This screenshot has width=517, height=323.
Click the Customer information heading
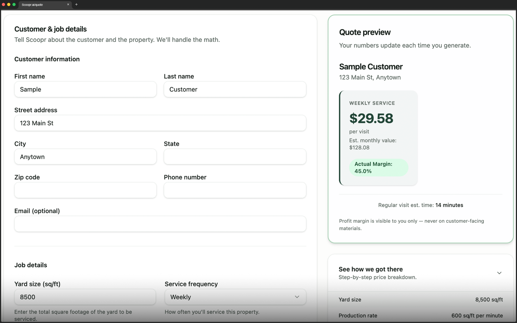[x=47, y=59]
